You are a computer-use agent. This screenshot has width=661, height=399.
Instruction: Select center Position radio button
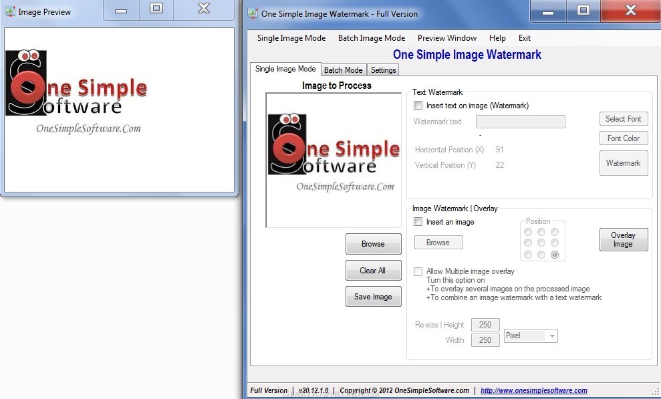(x=541, y=243)
